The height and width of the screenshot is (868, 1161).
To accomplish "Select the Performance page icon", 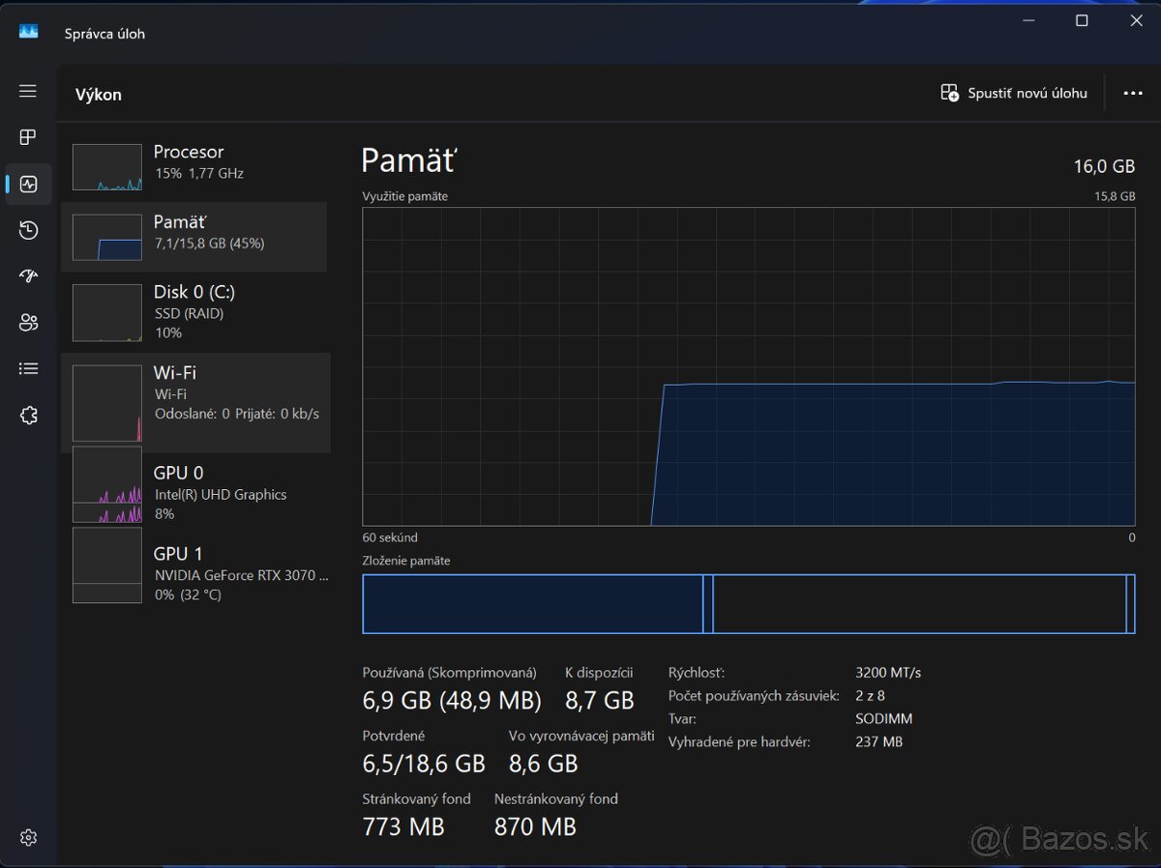I will (28, 184).
